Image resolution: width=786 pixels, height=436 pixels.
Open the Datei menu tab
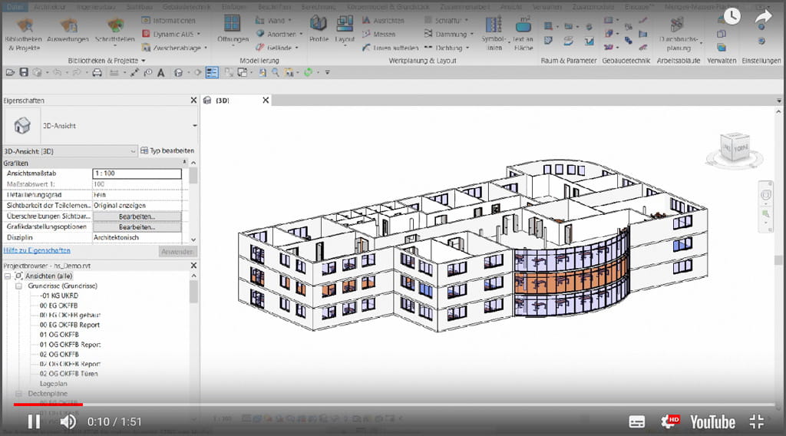pyautogui.click(x=15, y=5)
